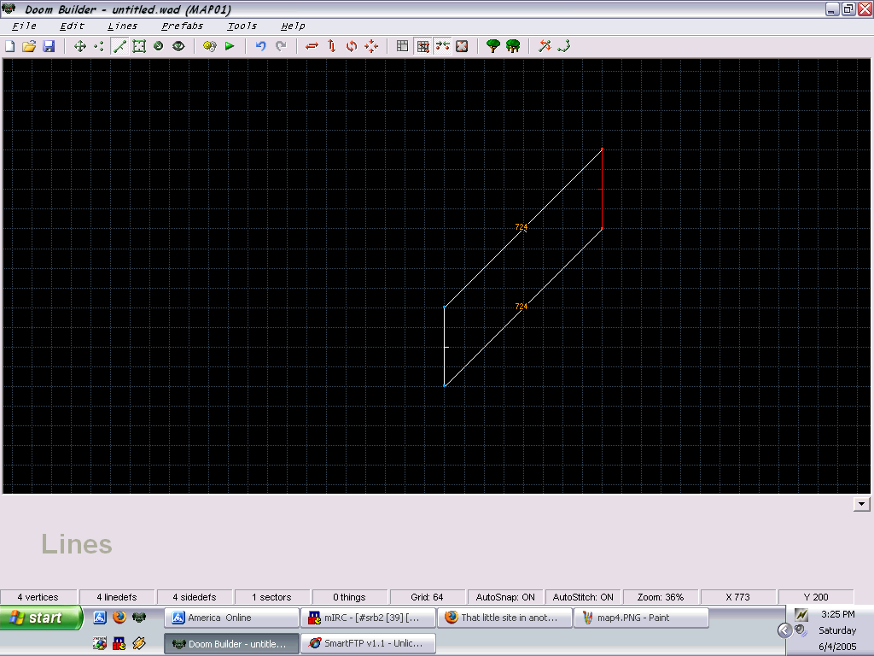
Task: Click the 'AutoStitch: ON' status entry
Action: click(582, 597)
